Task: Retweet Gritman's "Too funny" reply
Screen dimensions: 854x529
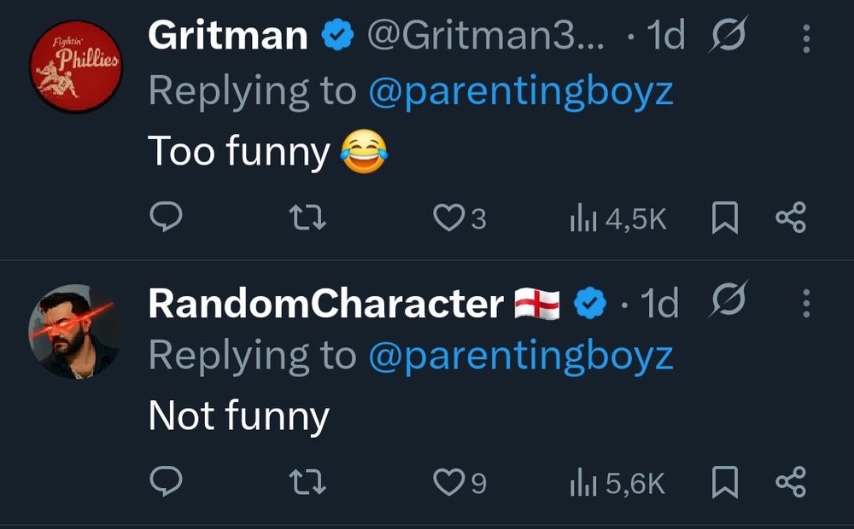Action: pyautogui.click(x=307, y=218)
